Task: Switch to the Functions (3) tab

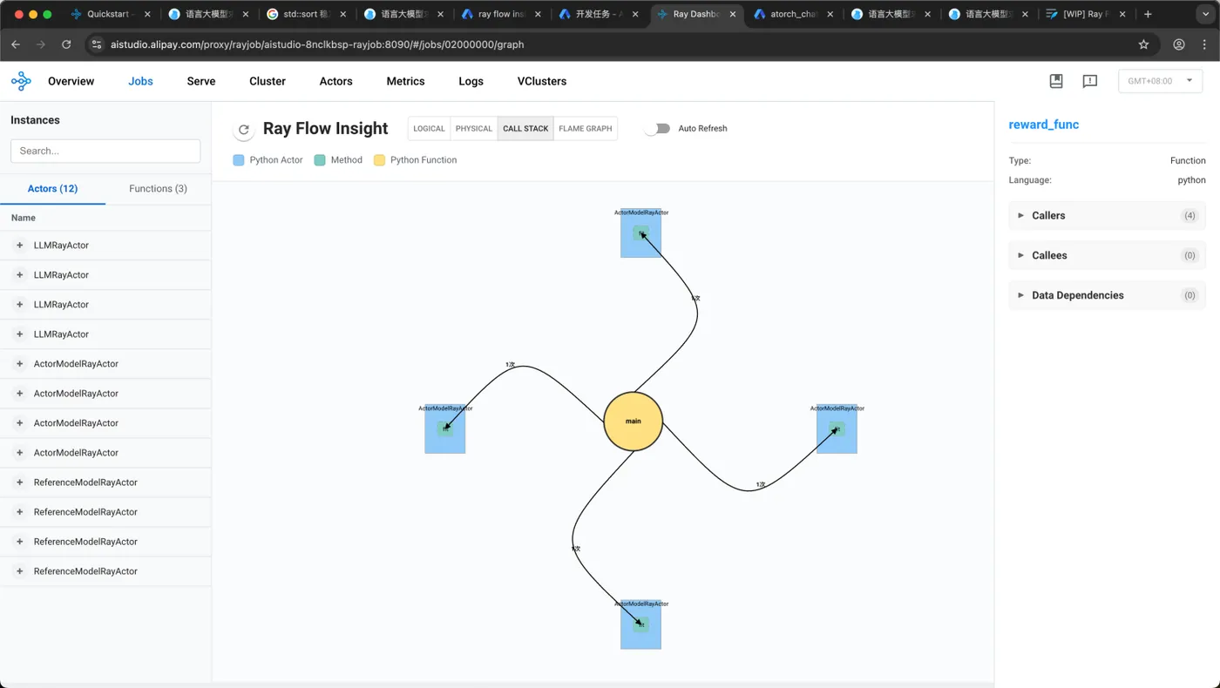Action: click(x=158, y=188)
